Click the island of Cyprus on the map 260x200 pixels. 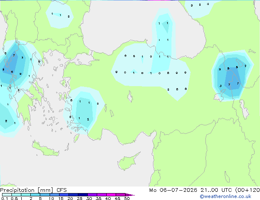(128, 162)
